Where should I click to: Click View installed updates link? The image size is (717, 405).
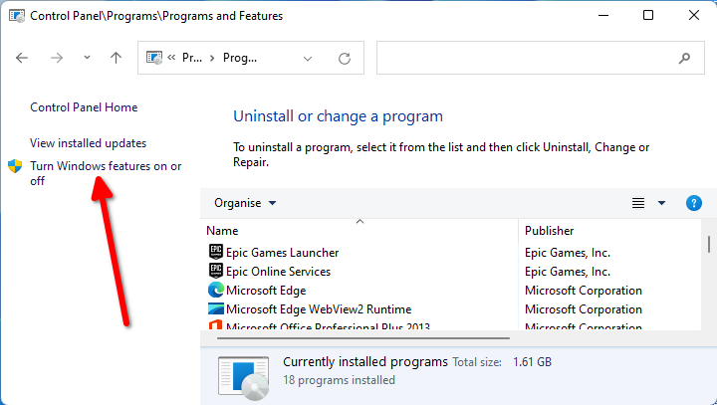88,143
